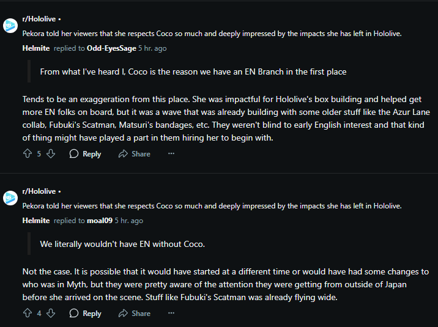Upvote the first comment about Azur Lane
This screenshot has height=327, width=438.
coord(27,153)
